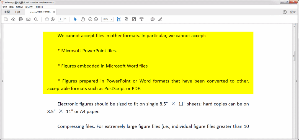Click the line beginning 'Compressing files.'
Viewport: 299px width, 140px height.
point(153,126)
